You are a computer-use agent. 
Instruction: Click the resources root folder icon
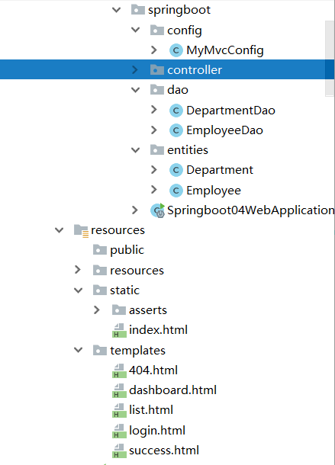pos(81,230)
